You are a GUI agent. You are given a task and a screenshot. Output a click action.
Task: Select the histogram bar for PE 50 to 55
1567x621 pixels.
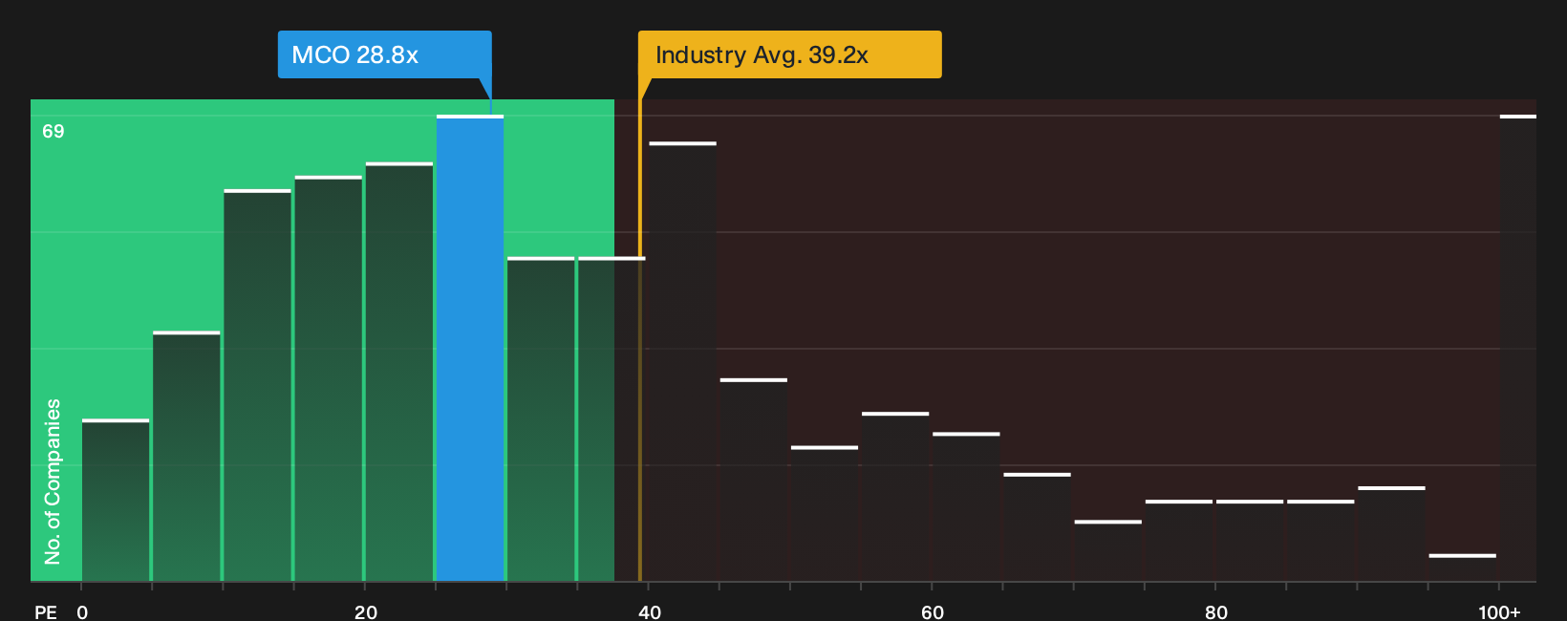825,513
